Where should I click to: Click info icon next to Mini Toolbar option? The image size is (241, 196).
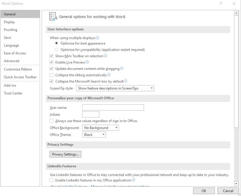(x=106, y=56)
